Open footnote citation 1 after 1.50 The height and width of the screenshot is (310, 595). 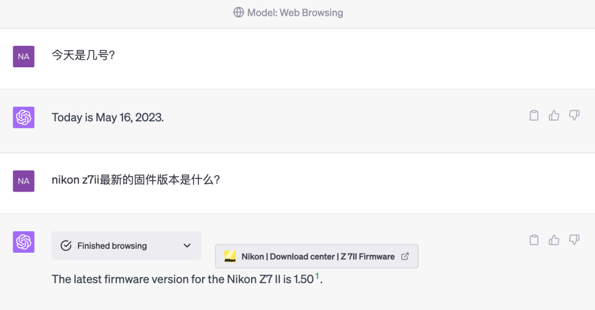317,276
